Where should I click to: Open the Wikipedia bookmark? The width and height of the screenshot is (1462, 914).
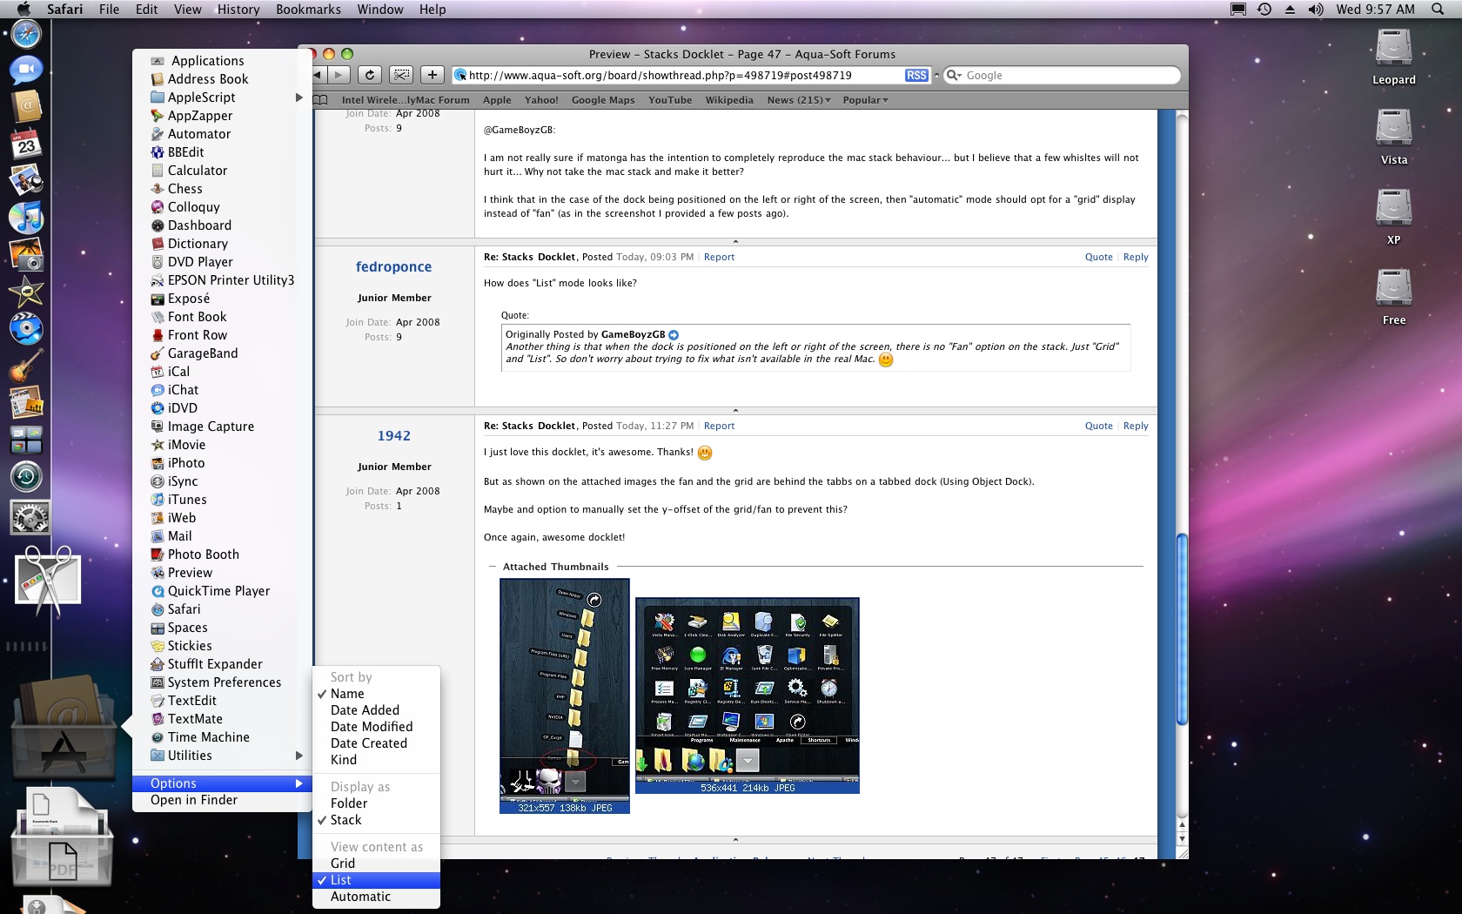tap(729, 100)
